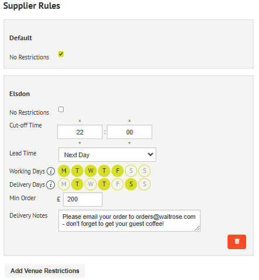Enable Monday in Delivery Days
The width and height of the screenshot is (259, 280).
[x=64, y=184]
